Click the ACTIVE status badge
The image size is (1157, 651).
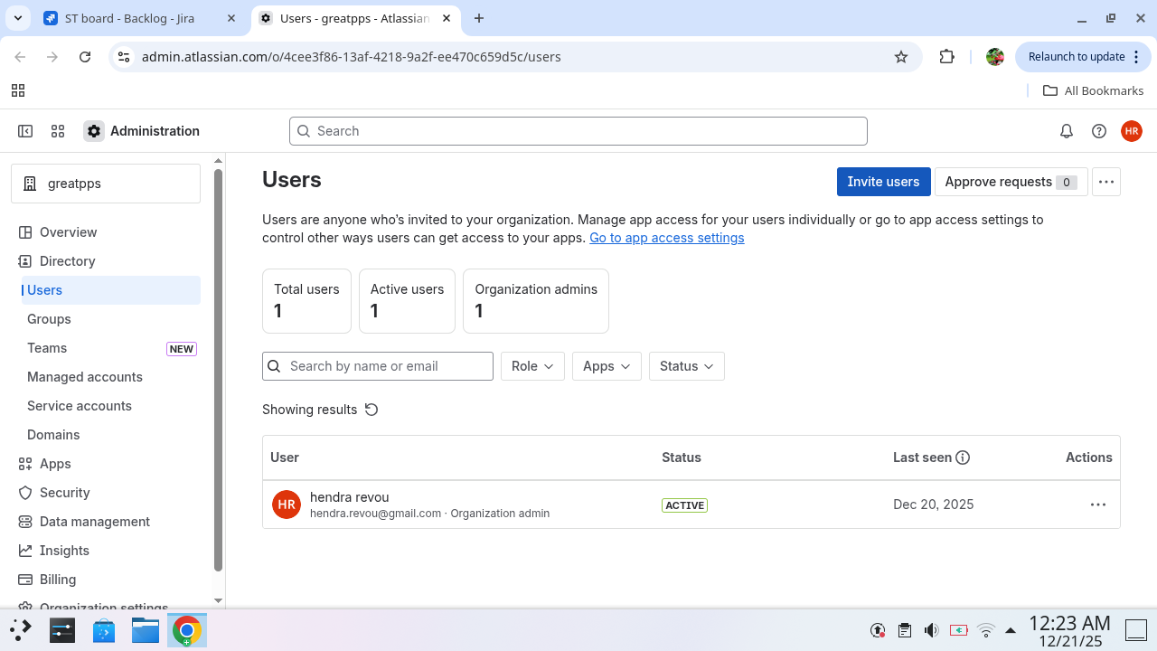[684, 505]
